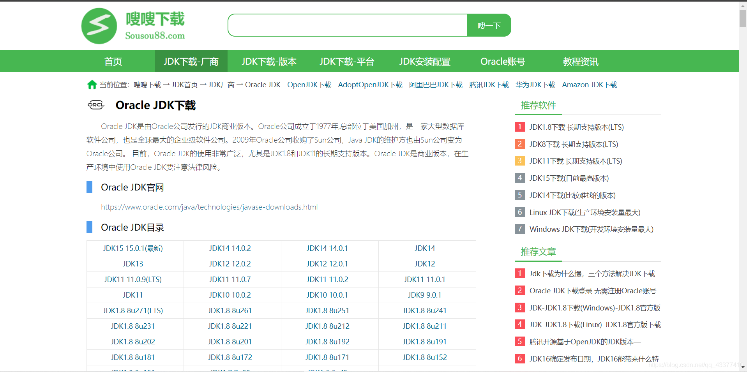The width and height of the screenshot is (747, 372).
Task: Open JDK1.8 8u251 table link
Action: (327, 310)
